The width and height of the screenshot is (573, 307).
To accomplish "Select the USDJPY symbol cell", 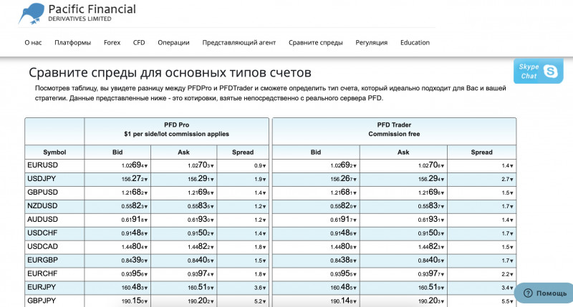I will pyautogui.click(x=54, y=179).
